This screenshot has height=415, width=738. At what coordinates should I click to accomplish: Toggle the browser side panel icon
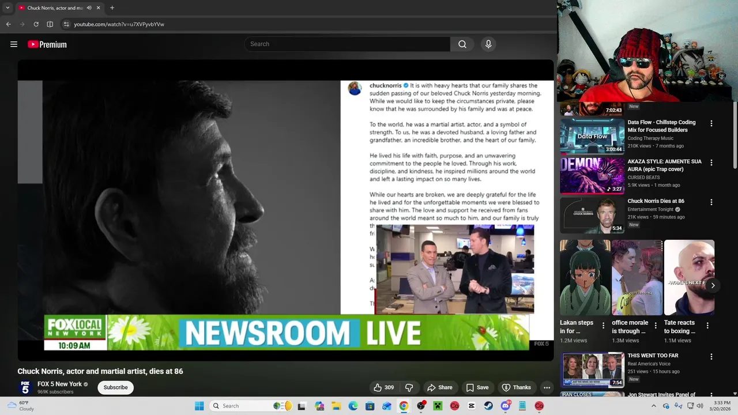[50, 24]
